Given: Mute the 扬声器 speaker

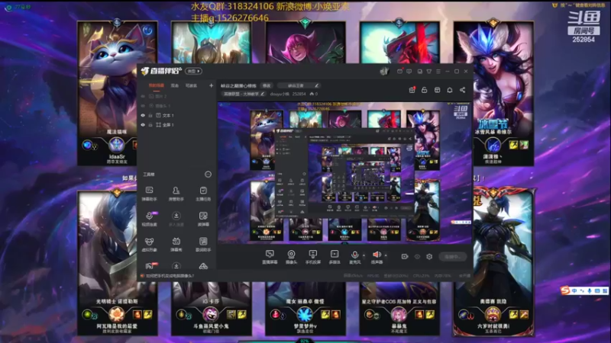Looking at the screenshot, I should click(377, 257).
